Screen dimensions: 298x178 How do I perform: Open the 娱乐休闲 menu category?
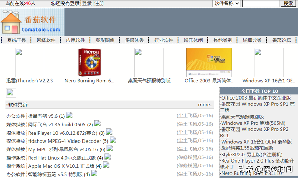click(193, 40)
